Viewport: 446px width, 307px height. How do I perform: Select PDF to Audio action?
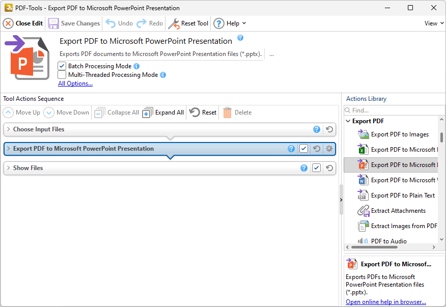click(x=382, y=241)
